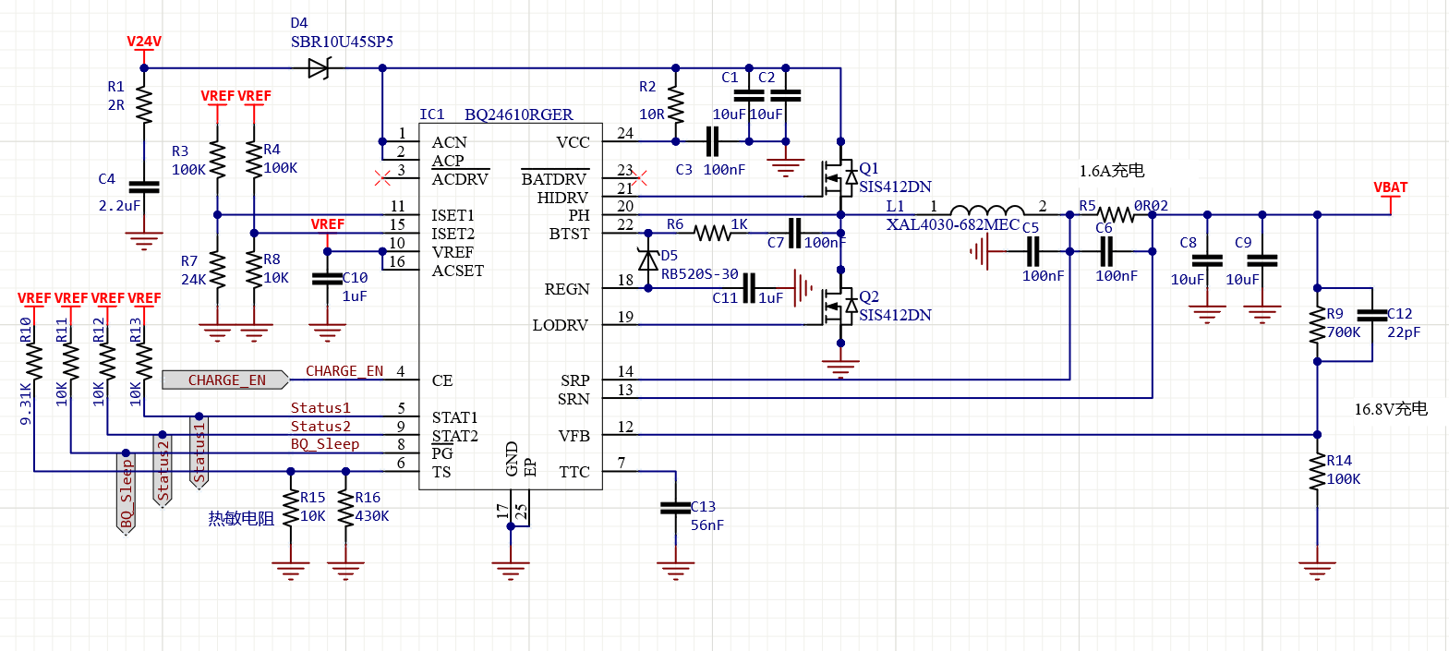Click the HIDRV pin name on IC1
Viewport: 1449px width, 651px height.
point(562,198)
